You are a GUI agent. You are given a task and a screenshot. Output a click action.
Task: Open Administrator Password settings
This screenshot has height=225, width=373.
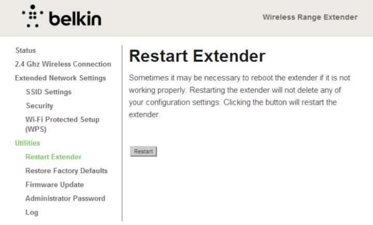coord(65,199)
